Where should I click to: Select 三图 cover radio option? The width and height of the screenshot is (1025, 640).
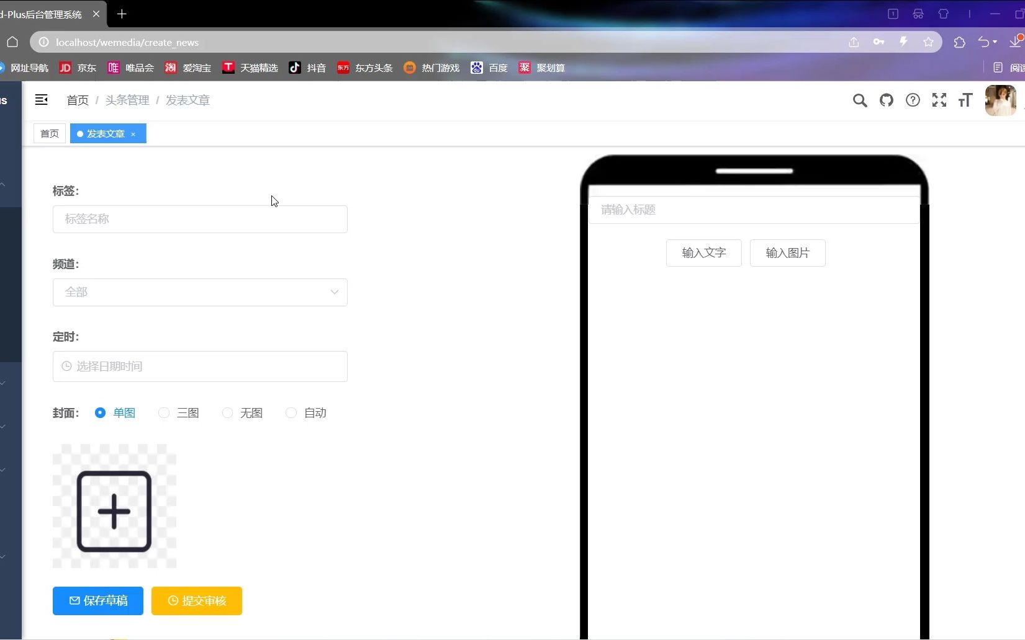coord(179,413)
